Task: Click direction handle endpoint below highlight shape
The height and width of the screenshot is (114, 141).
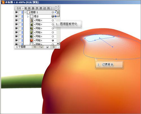Action: point(113,47)
